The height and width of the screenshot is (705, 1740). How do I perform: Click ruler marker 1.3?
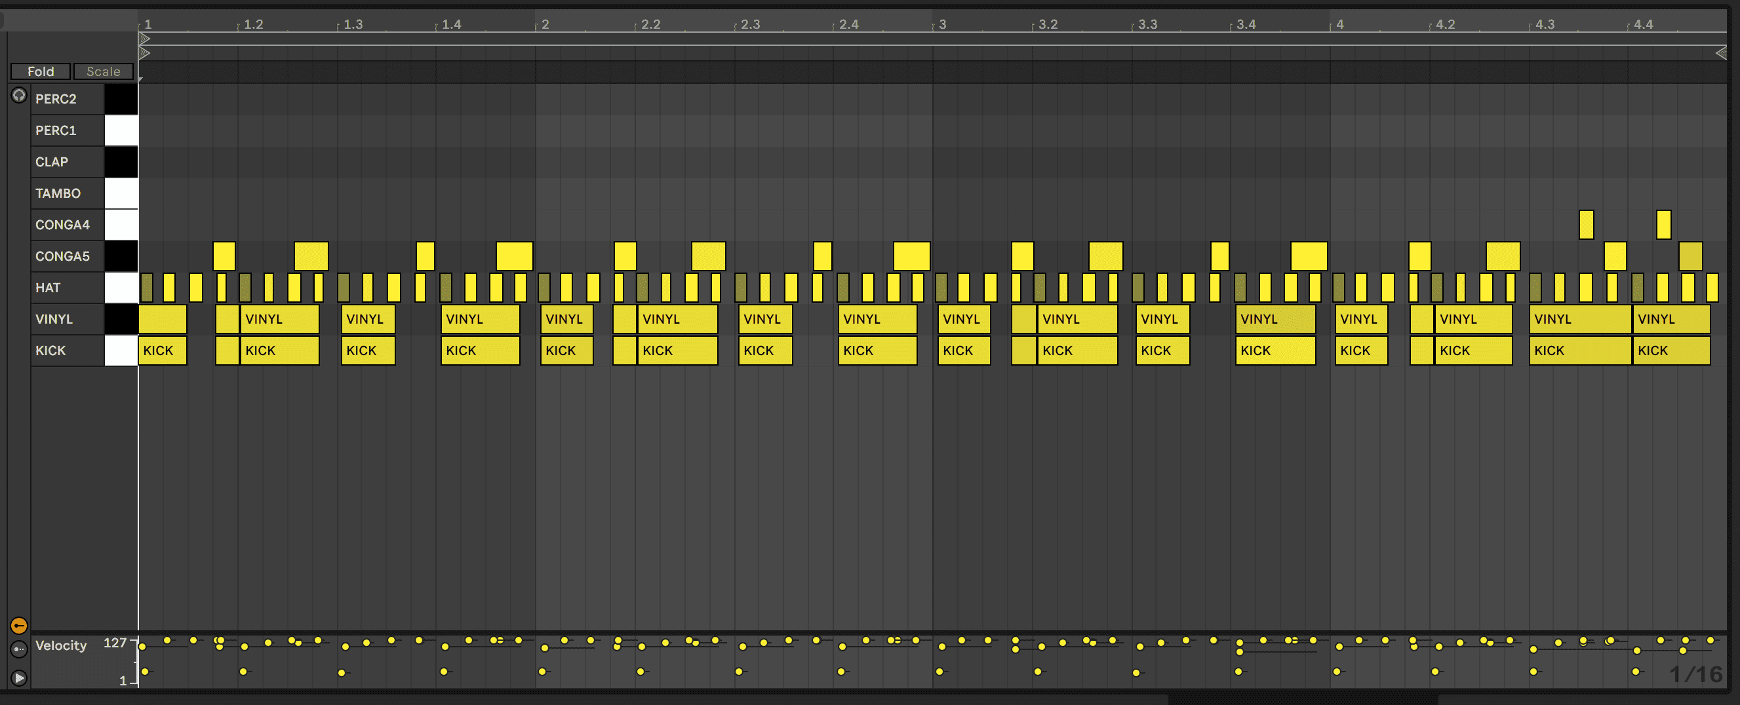click(353, 24)
